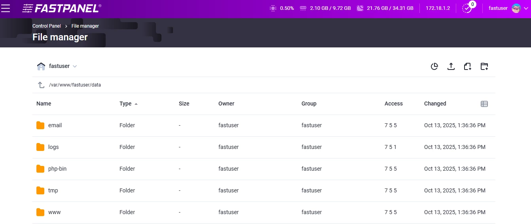
Task: Expand the fastuser account menu chevron
Action: coord(526,8)
